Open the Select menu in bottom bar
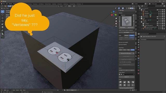The image size is (166, 93). [17, 90]
